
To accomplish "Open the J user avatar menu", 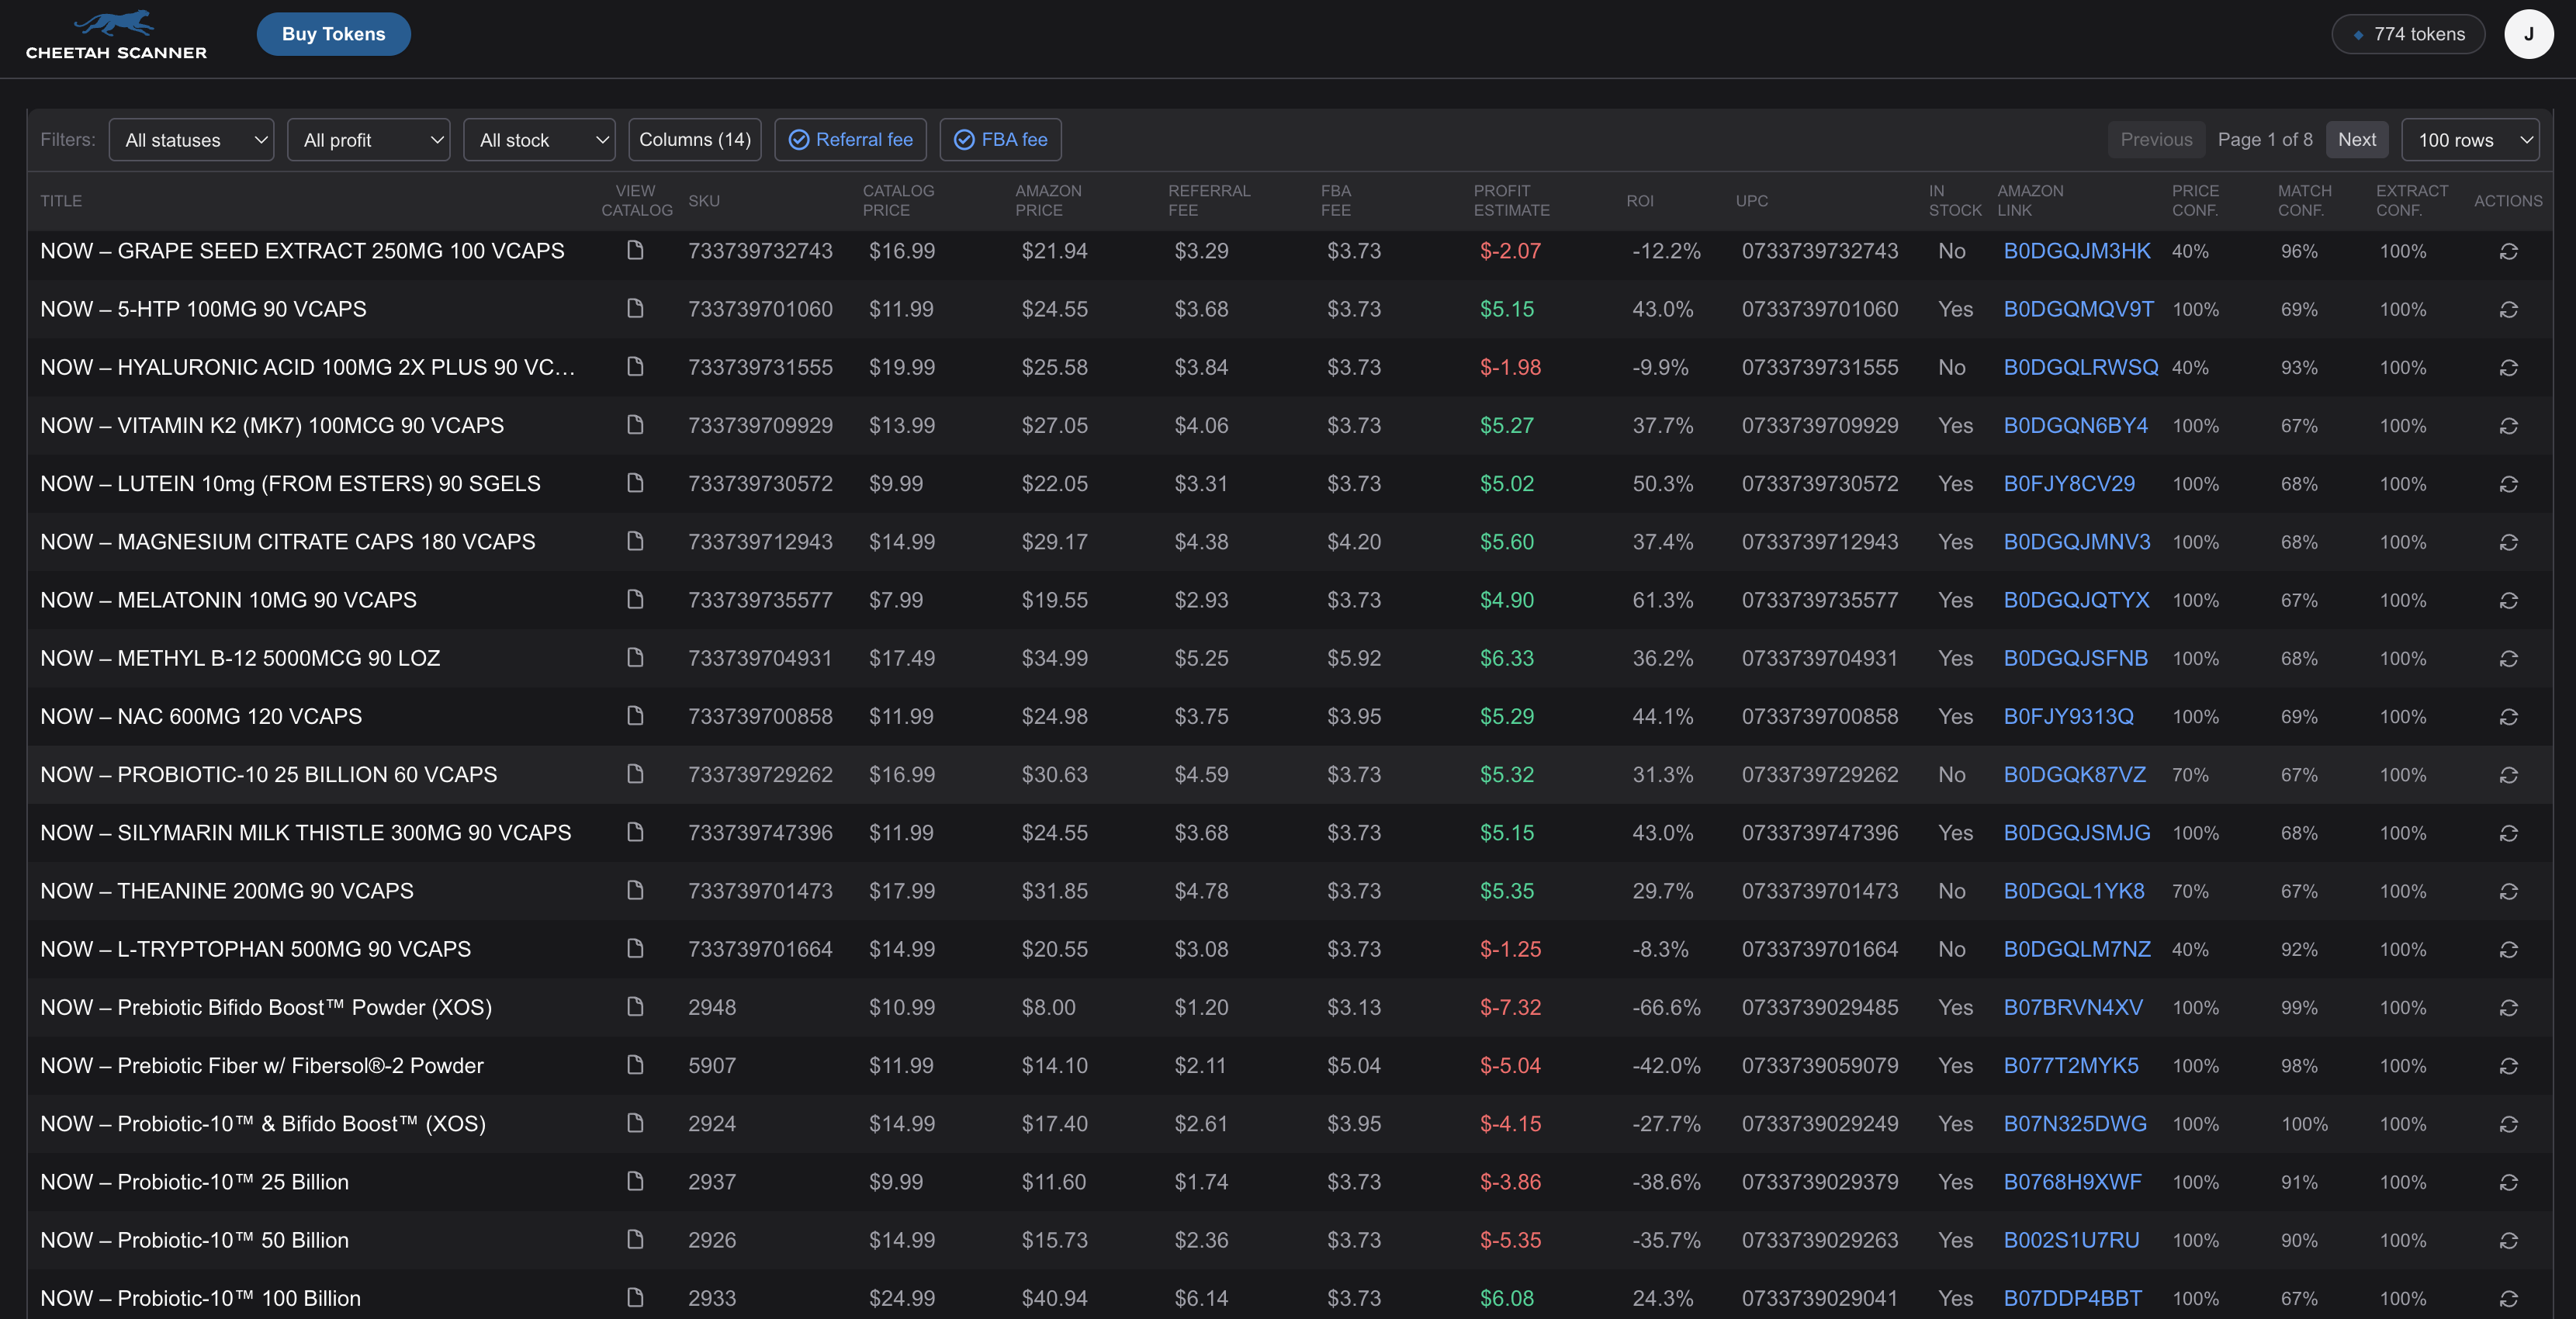I will coord(2528,34).
